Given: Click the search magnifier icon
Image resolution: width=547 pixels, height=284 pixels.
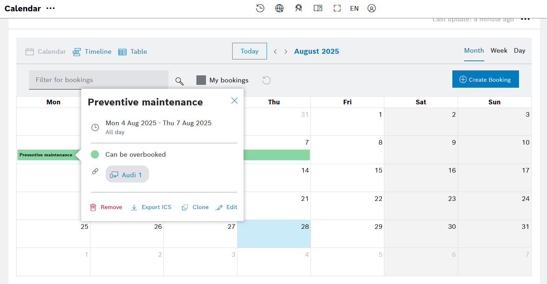Looking at the screenshot, I should (x=180, y=81).
